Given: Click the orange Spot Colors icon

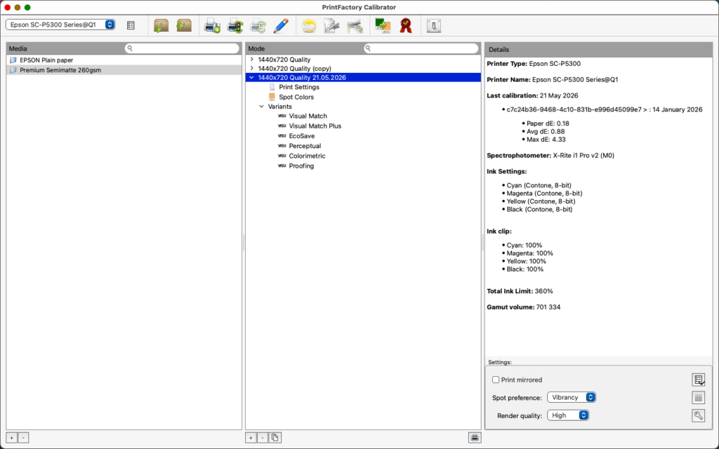Looking at the screenshot, I should [272, 97].
